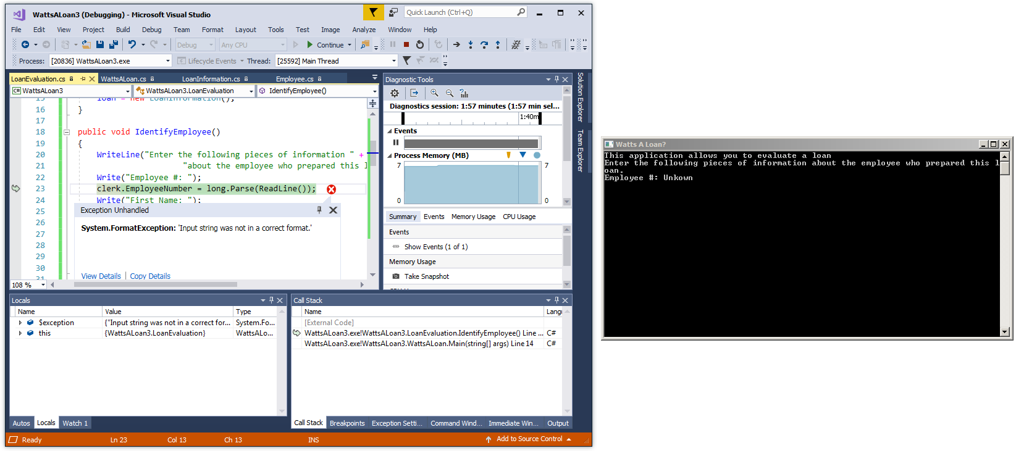Click the Diagnostic Tools output window icon

click(414, 93)
